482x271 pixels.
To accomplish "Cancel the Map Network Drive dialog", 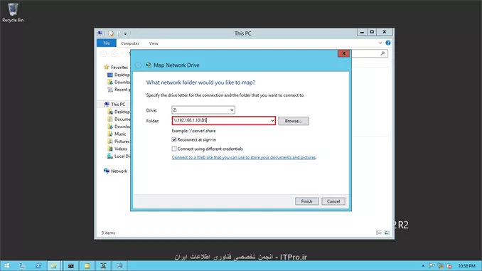I will coord(333,201).
